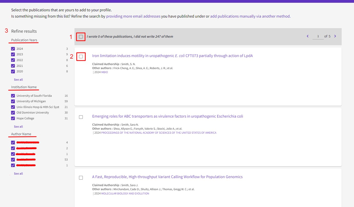Select the Iron limitation publication checkbox

(81, 57)
